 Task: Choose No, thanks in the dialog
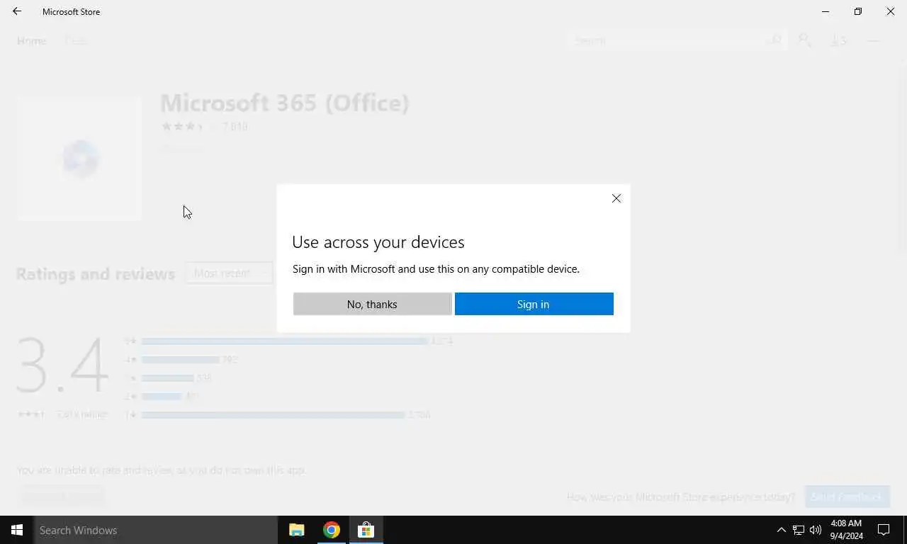tap(372, 304)
